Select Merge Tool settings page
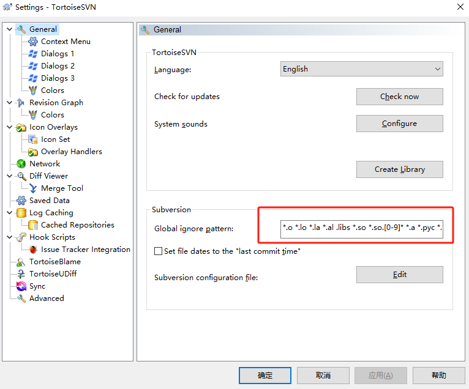The height and width of the screenshot is (389, 469). 62,188
